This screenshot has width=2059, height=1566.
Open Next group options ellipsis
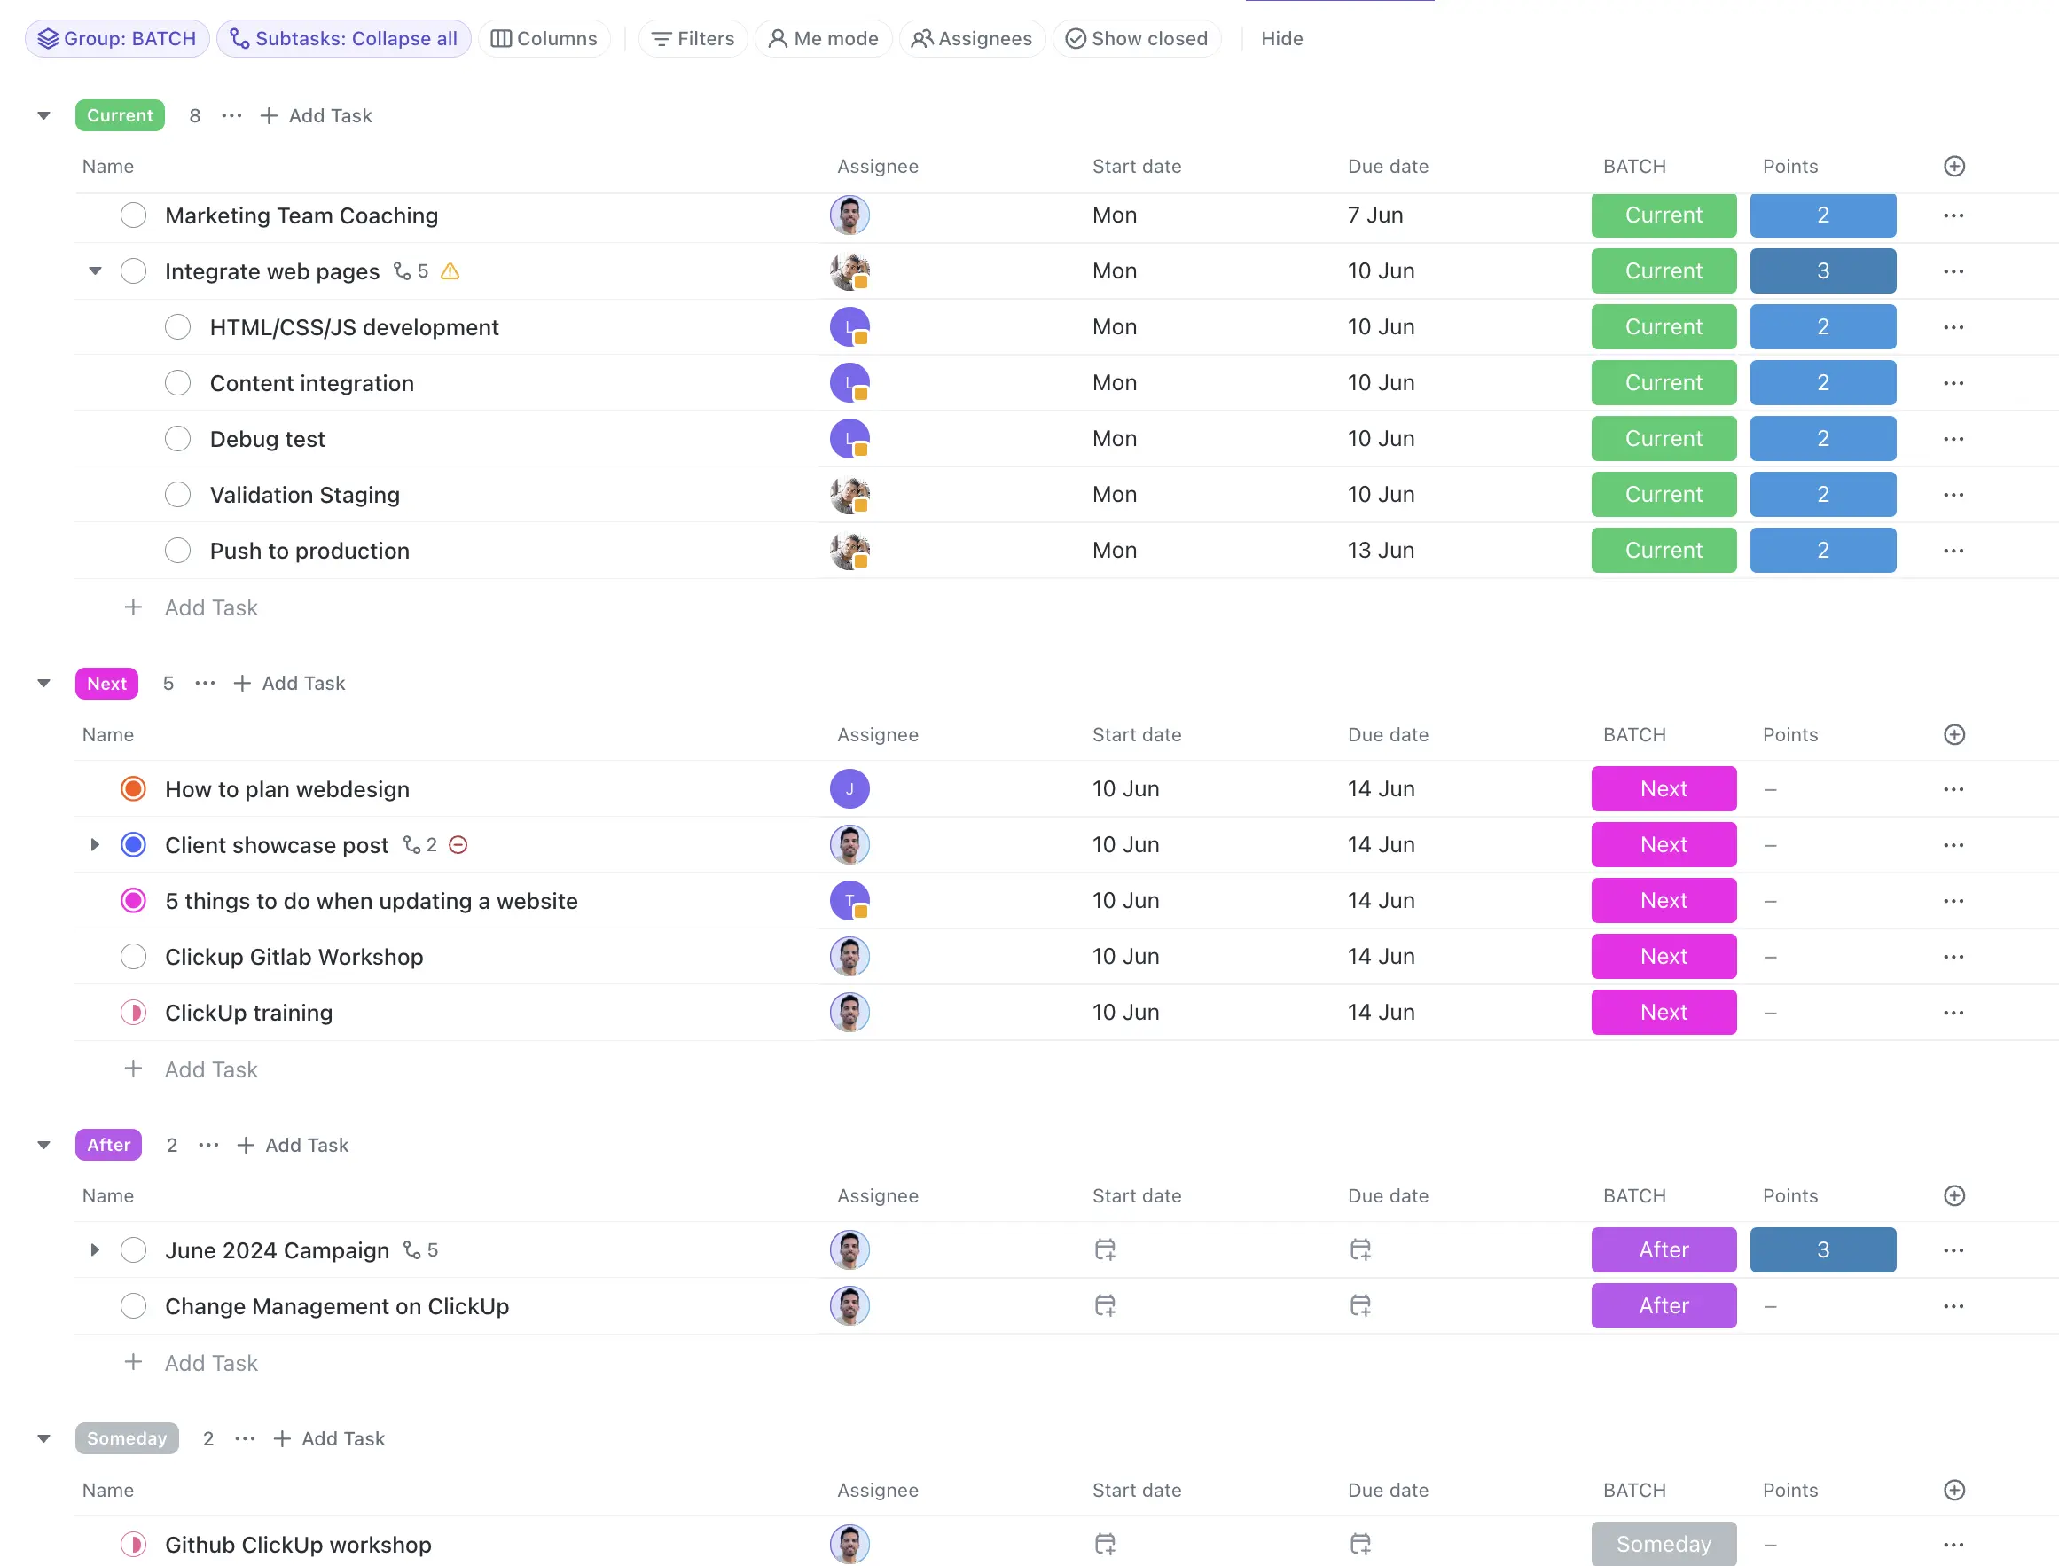point(205,684)
